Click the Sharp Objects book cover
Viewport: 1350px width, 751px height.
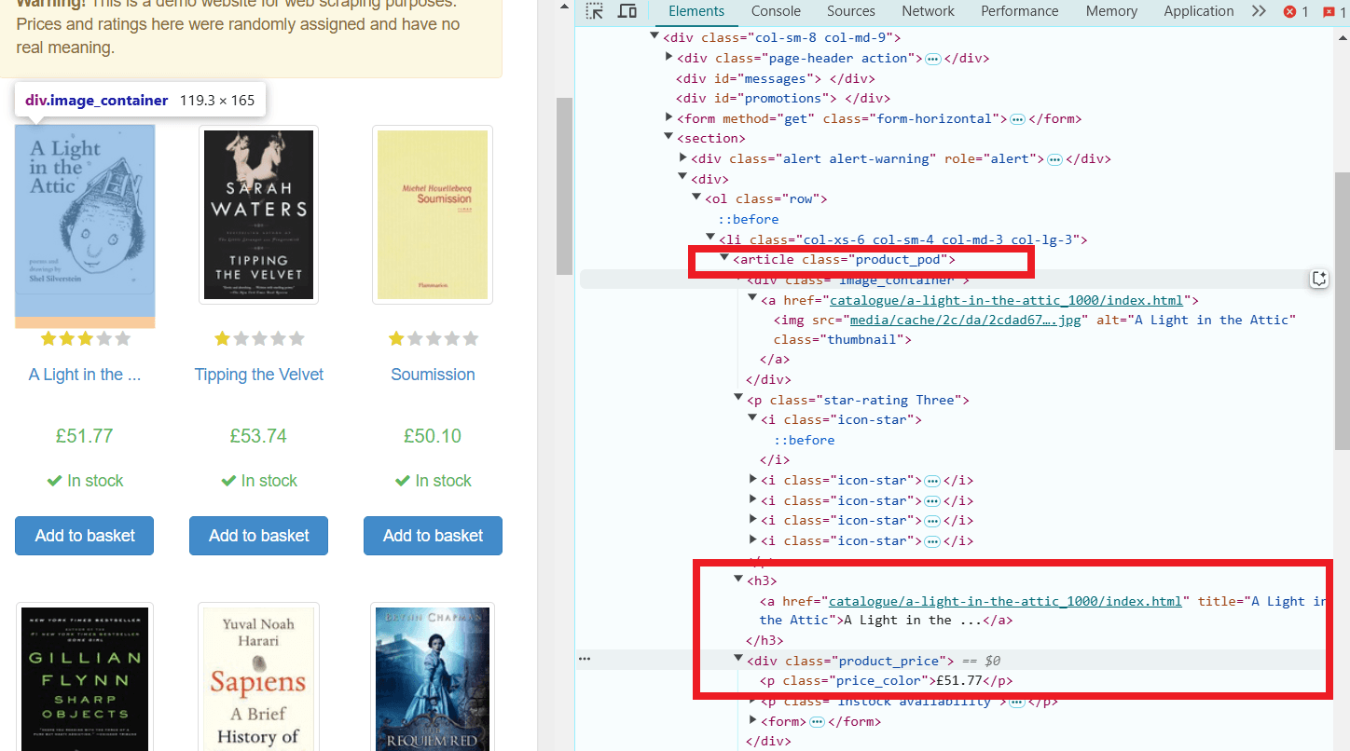click(x=85, y=676)
